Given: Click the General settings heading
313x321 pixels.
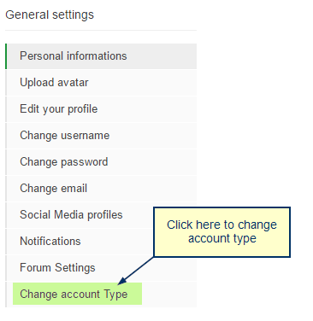Looking at the screenshot, I should pos(50,15).
